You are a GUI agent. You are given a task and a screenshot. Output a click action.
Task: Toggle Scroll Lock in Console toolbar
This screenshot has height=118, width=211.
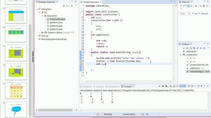pos(174,86)
